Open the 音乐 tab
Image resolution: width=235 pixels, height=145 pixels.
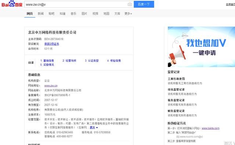[x=73, y=14]
